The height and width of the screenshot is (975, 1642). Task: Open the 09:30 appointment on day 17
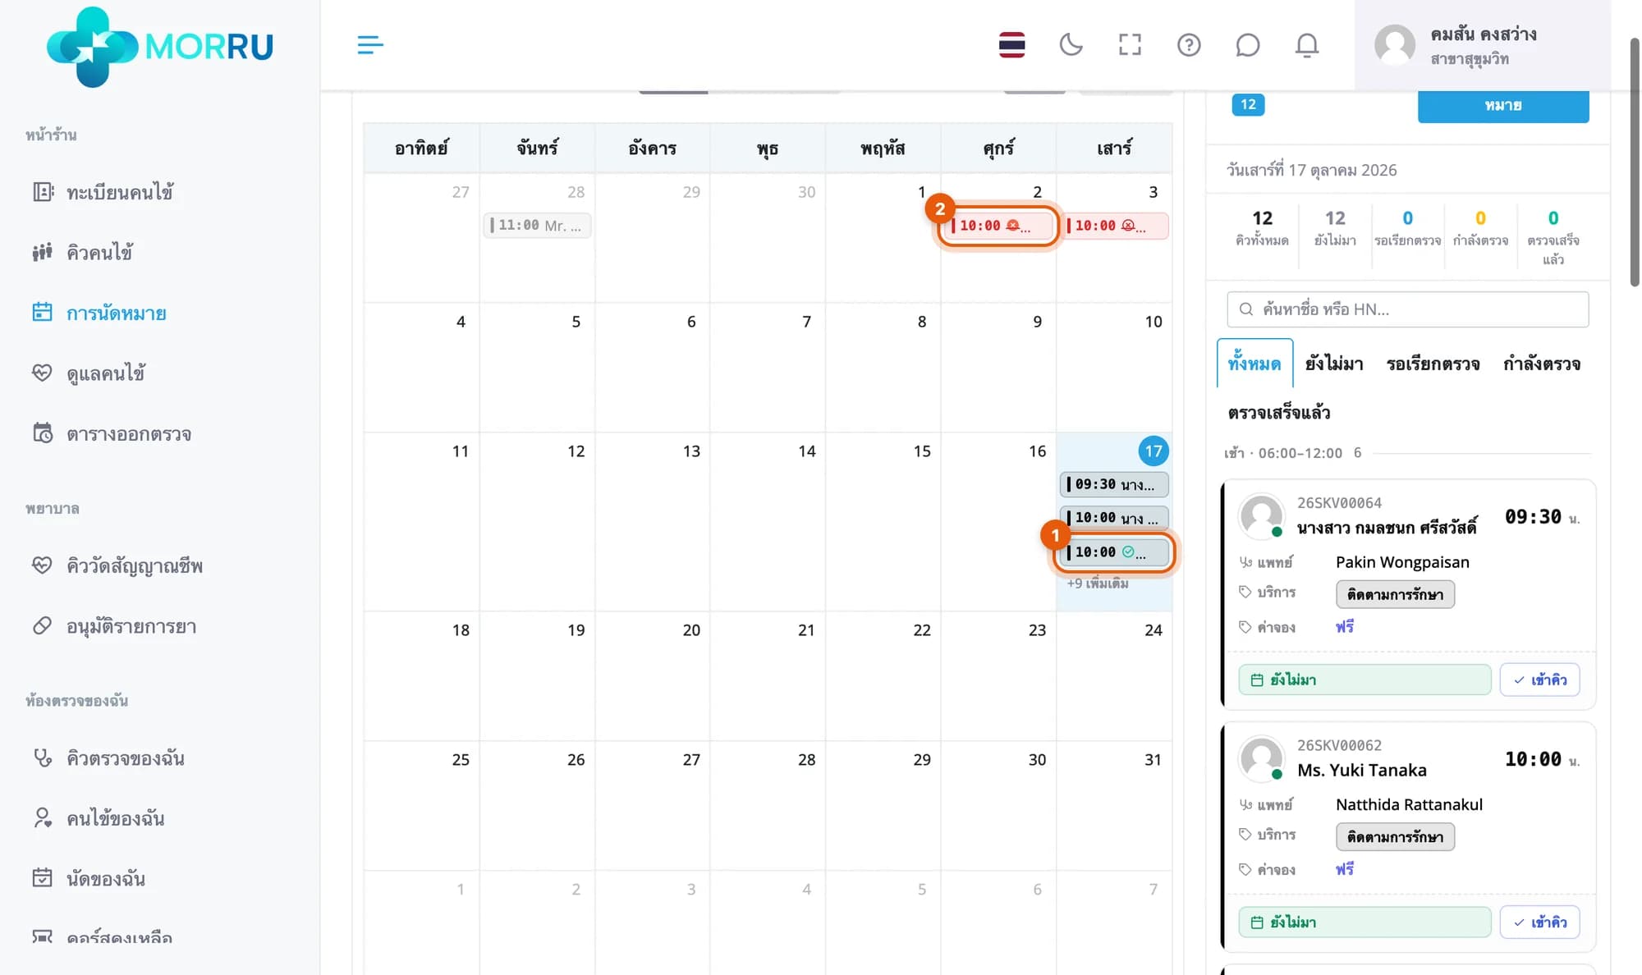coord(1114,484)
